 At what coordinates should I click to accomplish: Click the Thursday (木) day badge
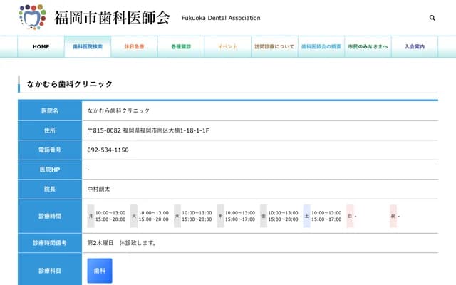coord(220,215)
